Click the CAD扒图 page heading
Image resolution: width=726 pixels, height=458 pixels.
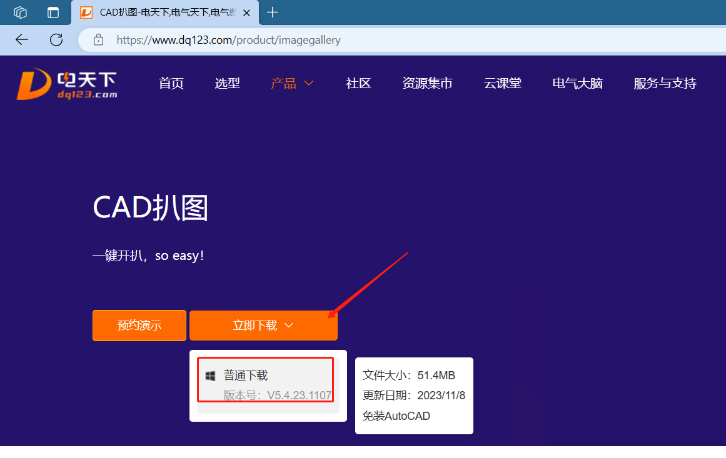(151, 207)
